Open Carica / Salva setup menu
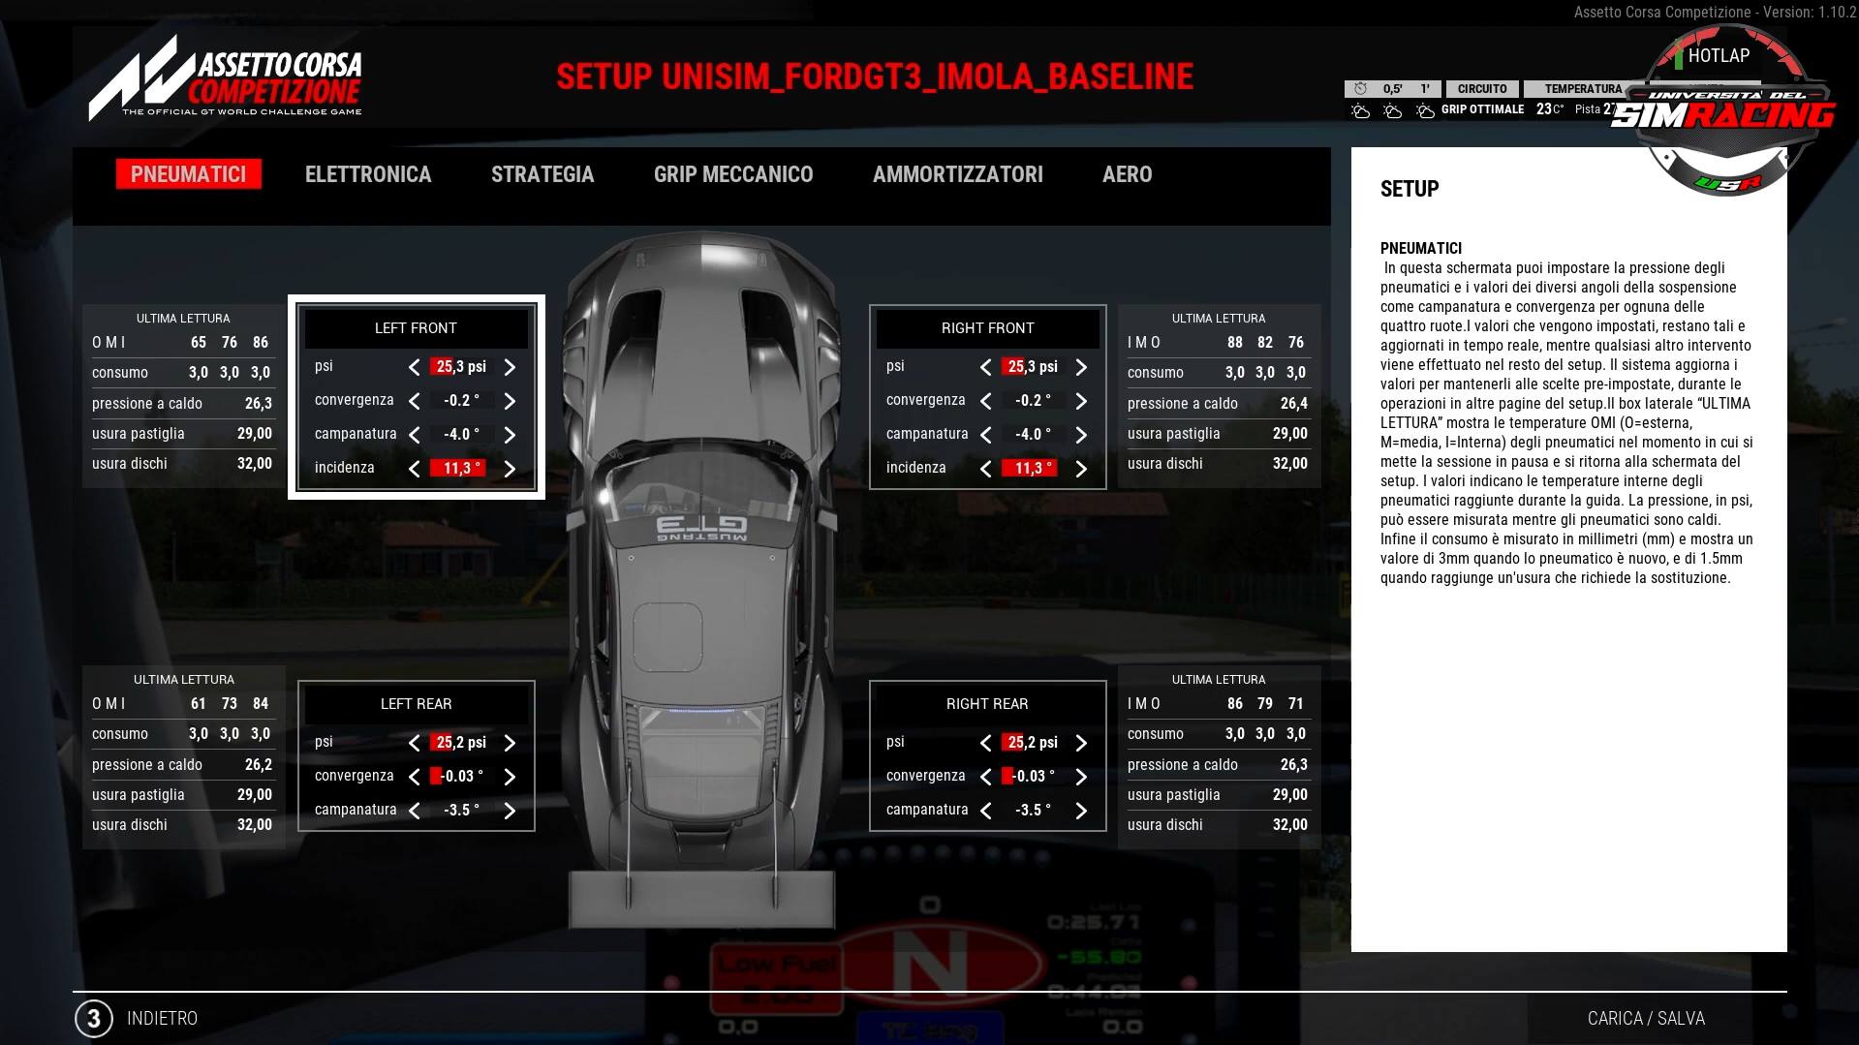 pos(1646,1019)
